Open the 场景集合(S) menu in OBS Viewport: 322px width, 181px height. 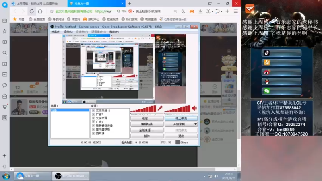pyautogui.click(x=99, y=32)
